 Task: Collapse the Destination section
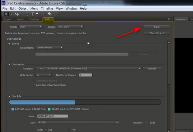[x=9, y=65]
